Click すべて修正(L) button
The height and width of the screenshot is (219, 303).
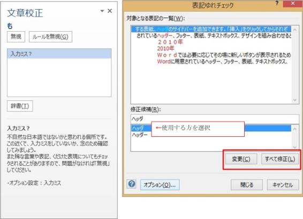pos(280,159)
